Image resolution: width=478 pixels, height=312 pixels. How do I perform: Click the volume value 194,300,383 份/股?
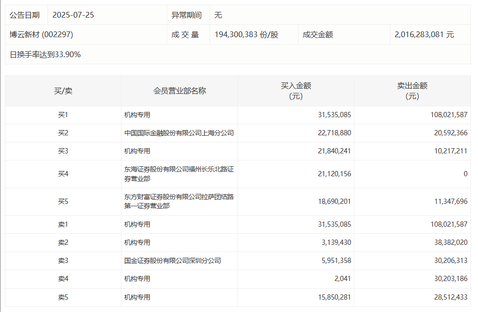246,35
